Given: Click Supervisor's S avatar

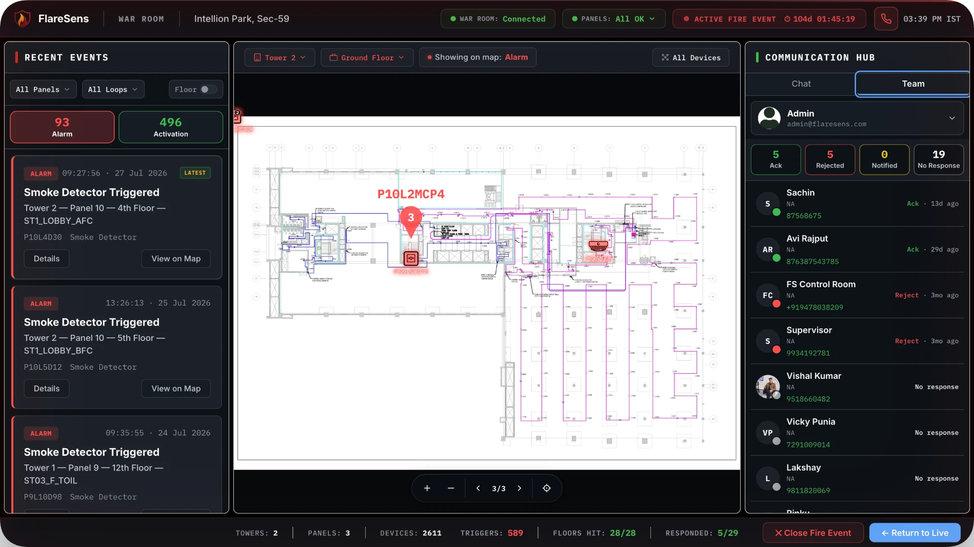Looking at the screenshot, I should coord(768,341).
